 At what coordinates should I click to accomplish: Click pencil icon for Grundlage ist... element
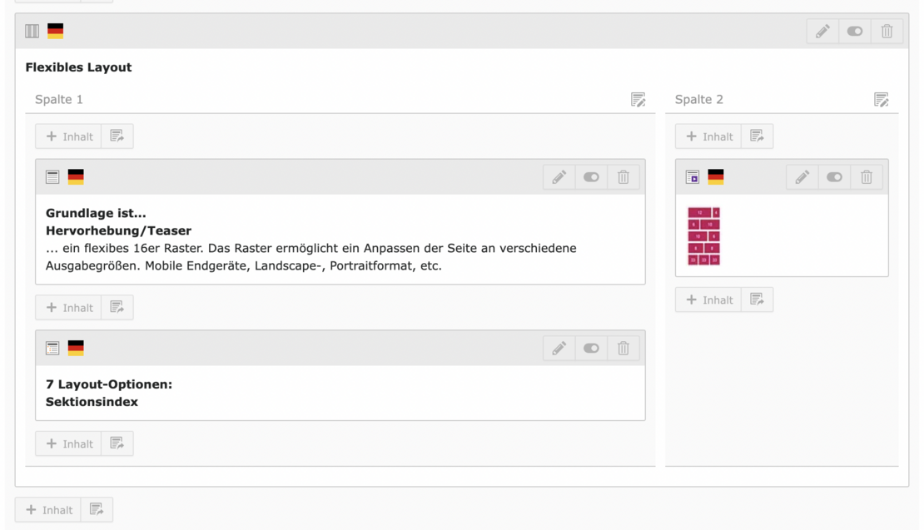click(x=559, y=177)
